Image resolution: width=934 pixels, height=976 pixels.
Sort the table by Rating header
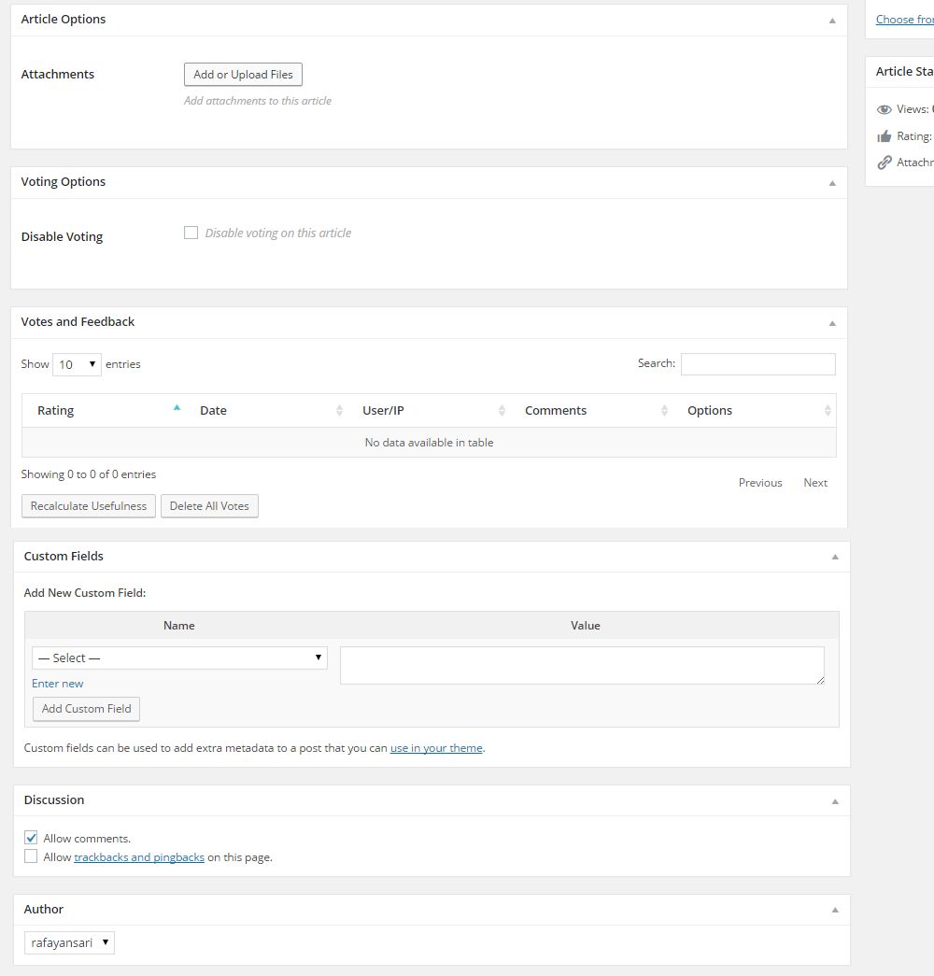55,410
